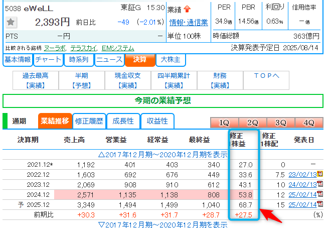
Task: Select the 業績推移 sub-tab
Action: coord(55,121)
